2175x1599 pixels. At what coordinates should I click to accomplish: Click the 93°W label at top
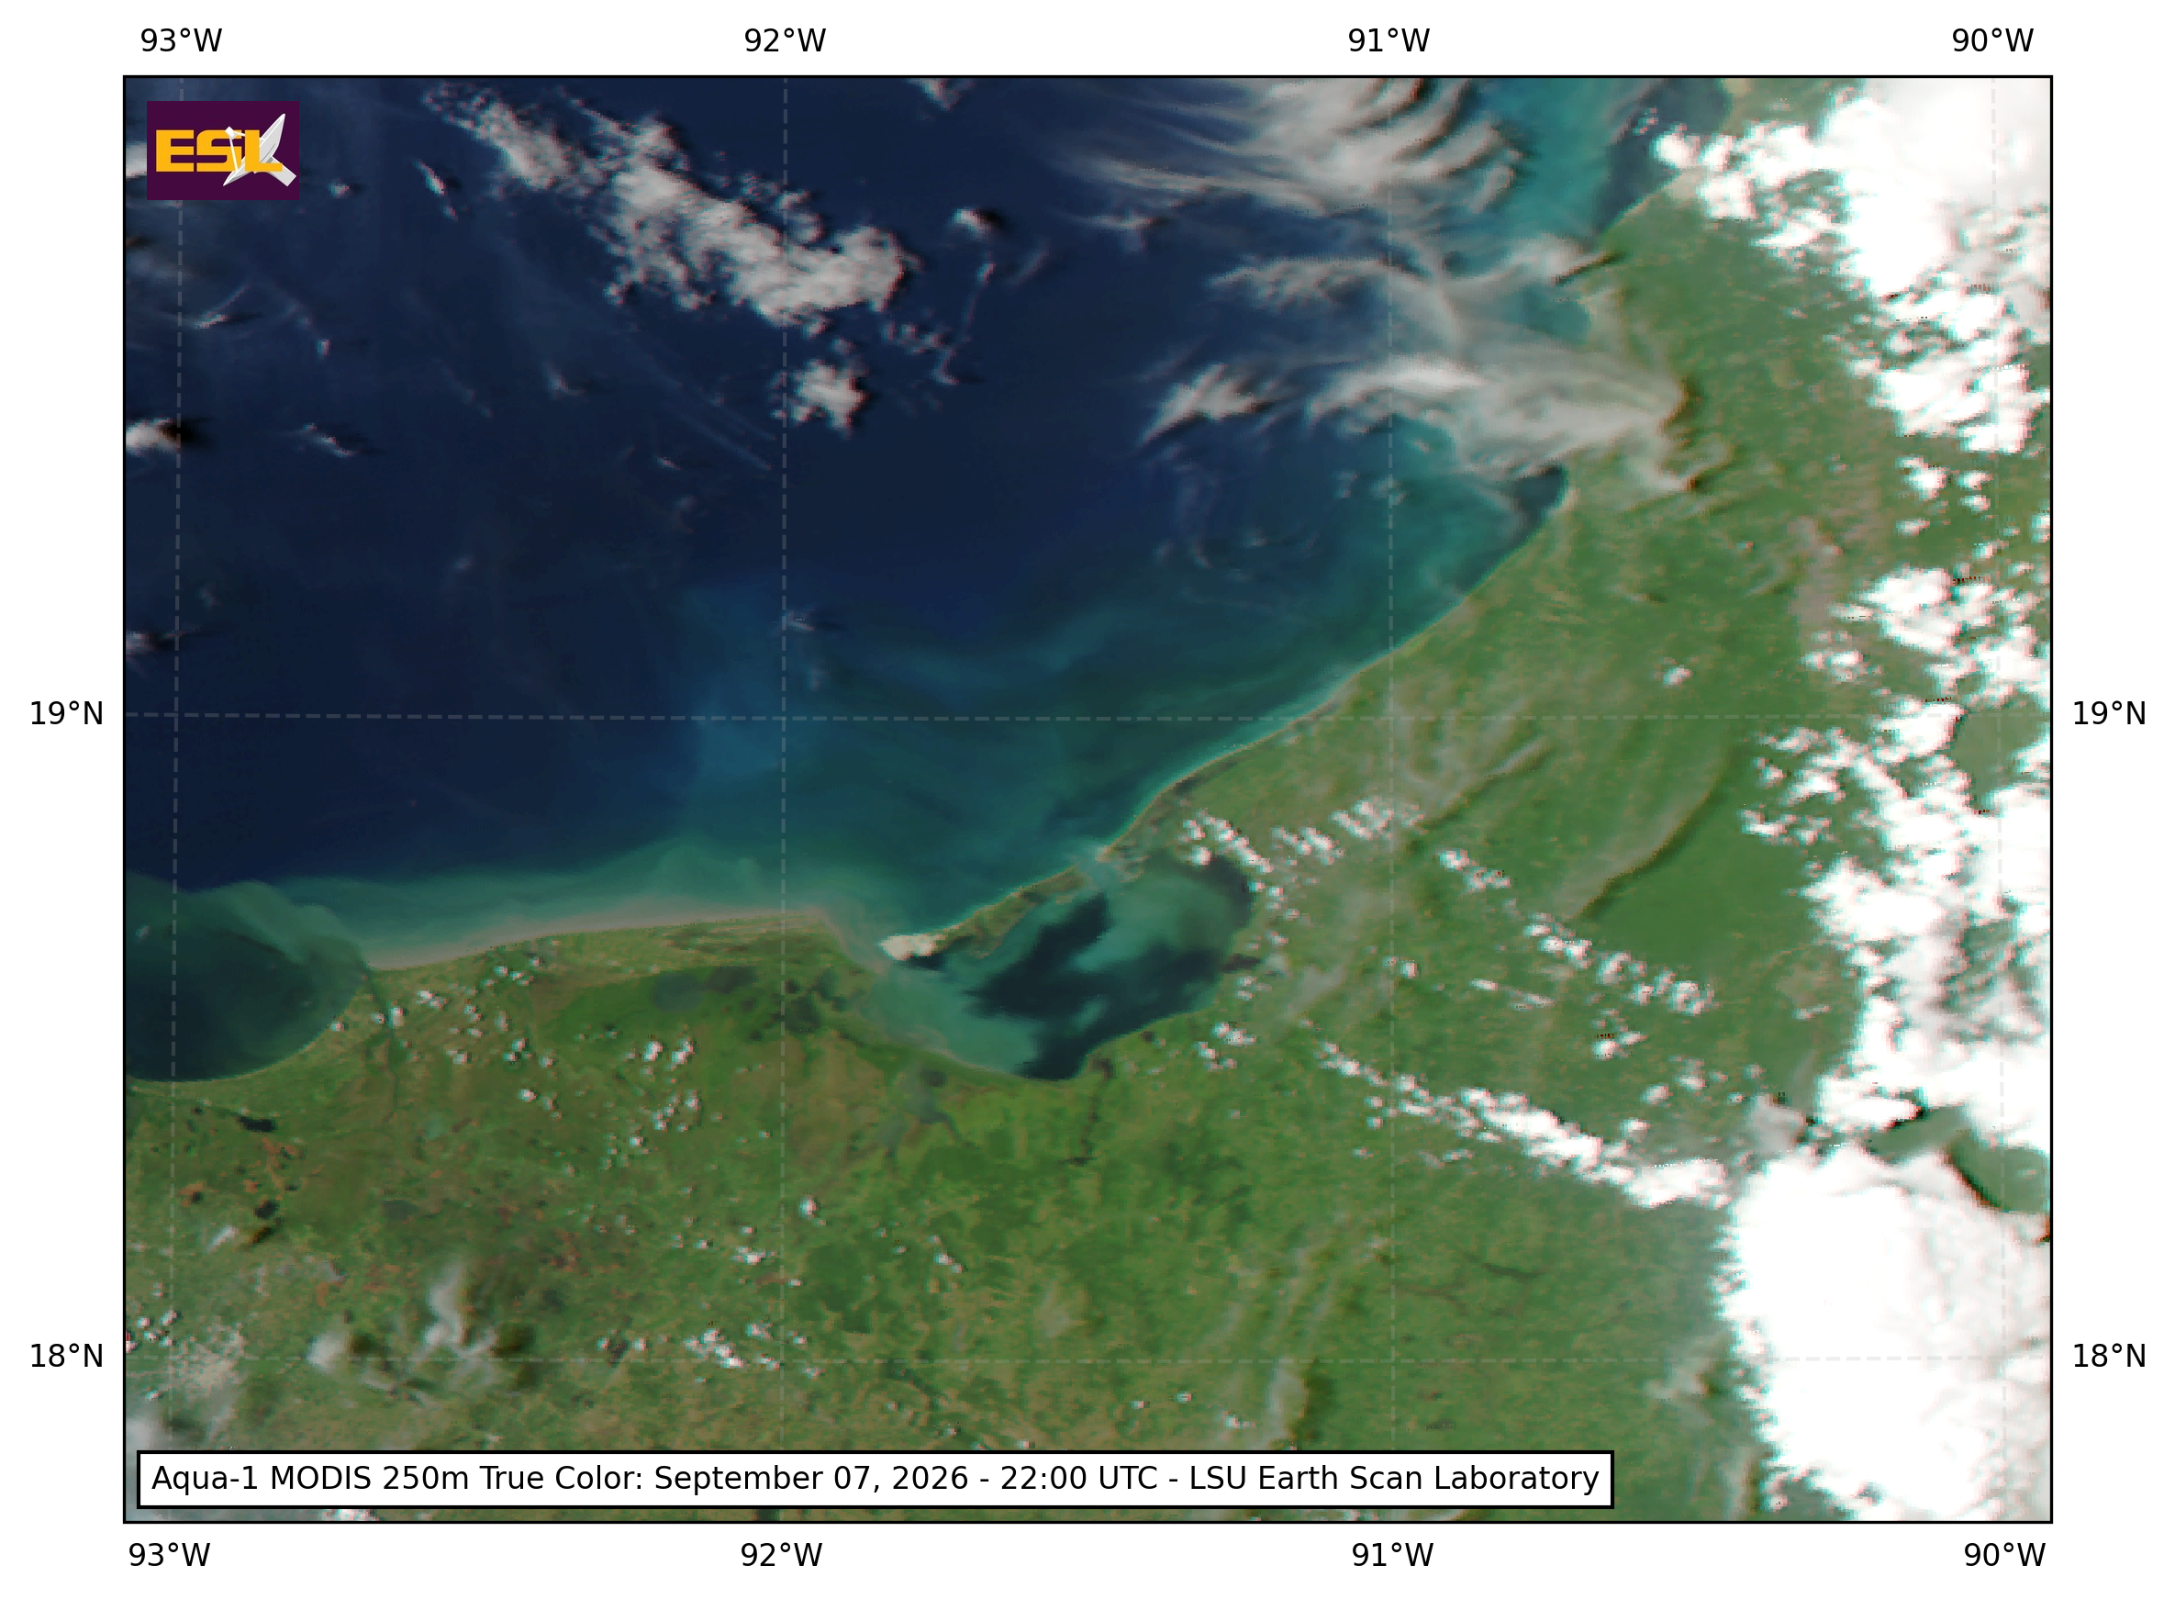[x=181, y=40]
